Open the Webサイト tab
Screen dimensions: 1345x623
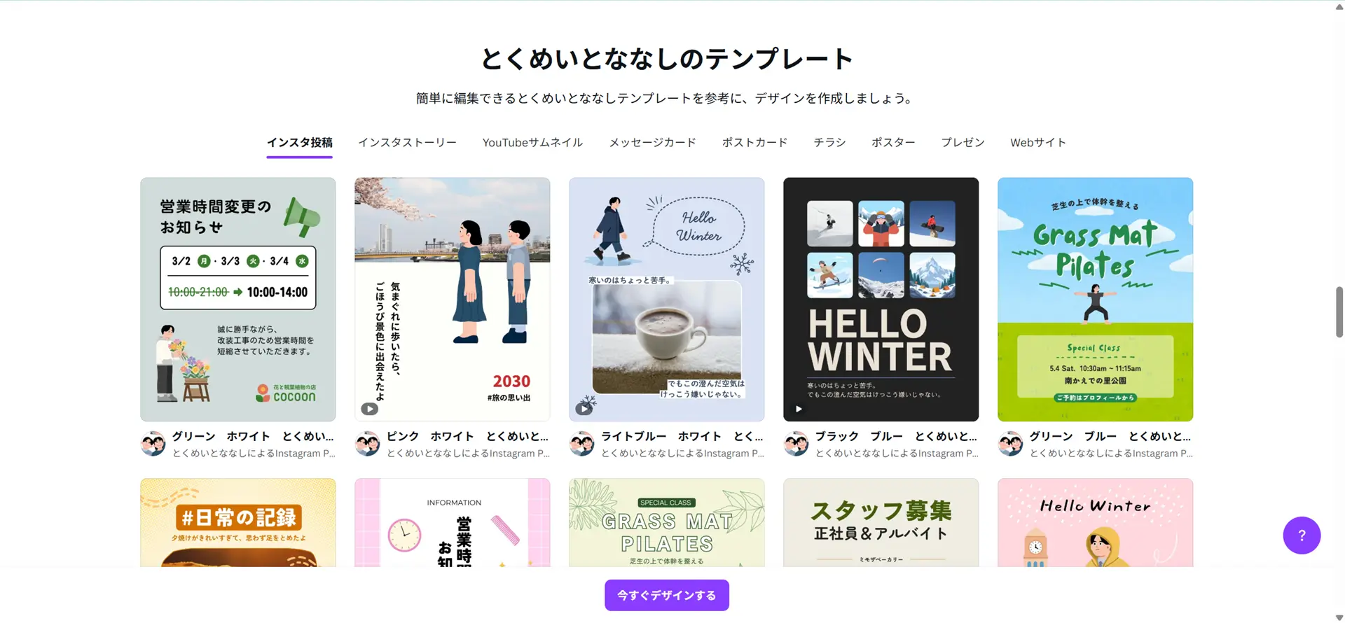point(1038,143)
